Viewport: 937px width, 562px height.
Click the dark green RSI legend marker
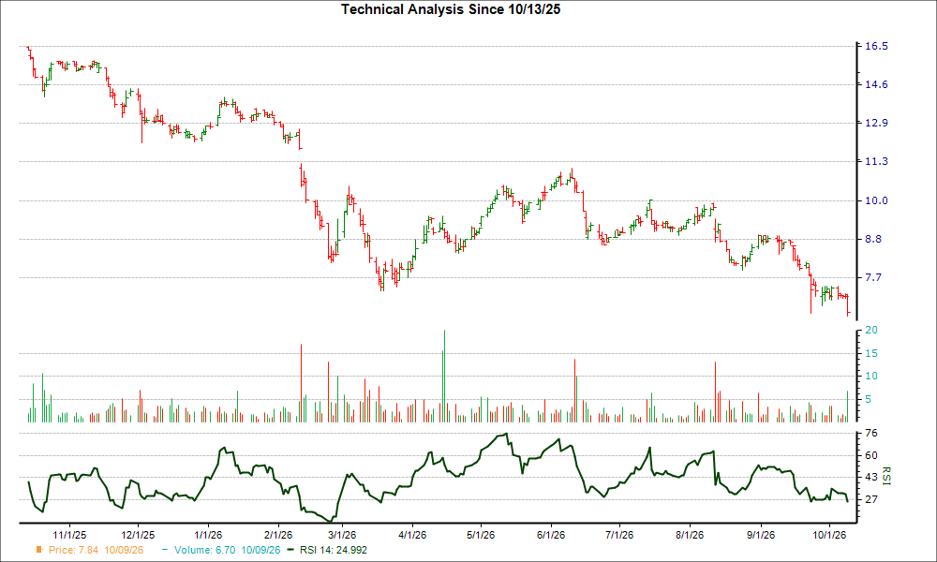[x=291, y=550]
